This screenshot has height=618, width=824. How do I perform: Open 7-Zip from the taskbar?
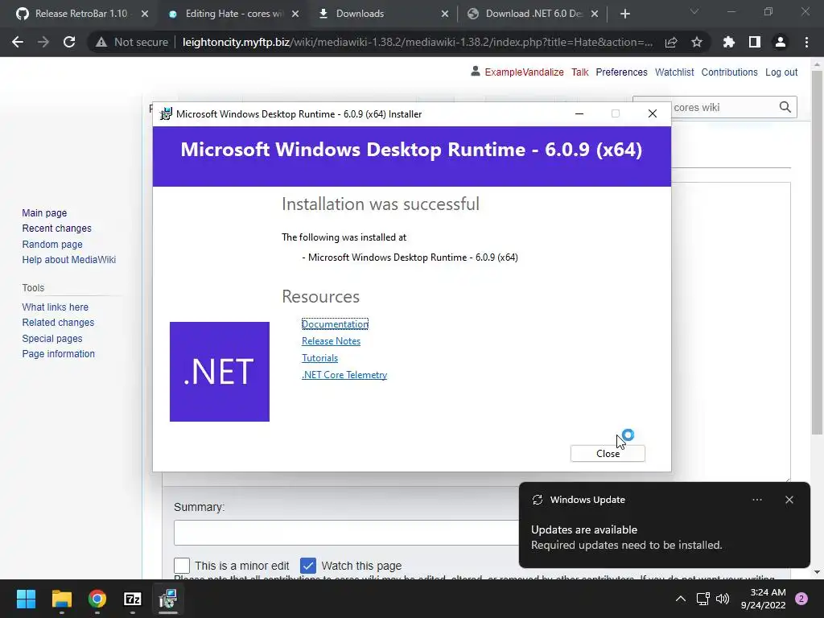[x=133, y=599]
